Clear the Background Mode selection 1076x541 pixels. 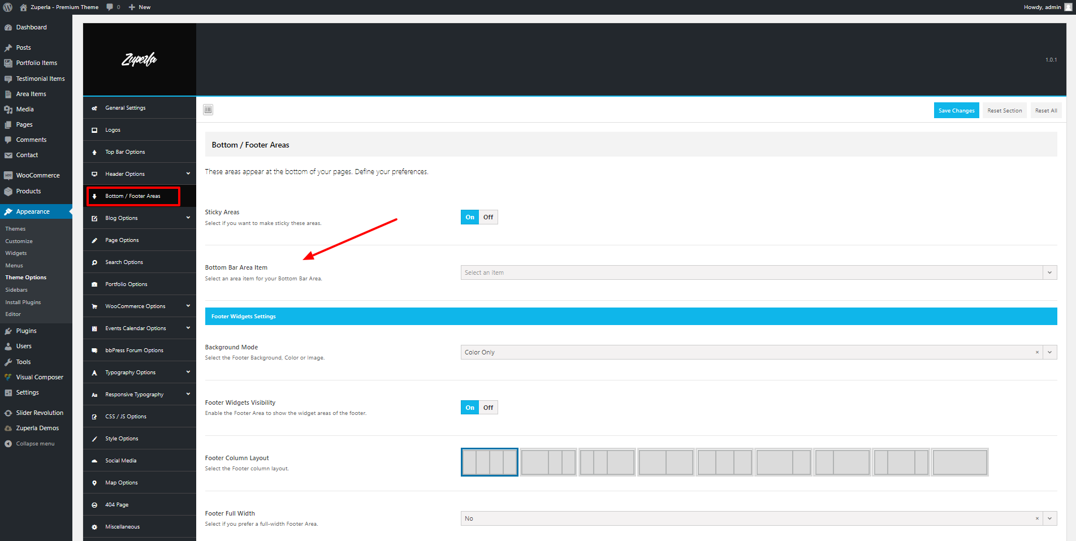(x=1037, y=352)
